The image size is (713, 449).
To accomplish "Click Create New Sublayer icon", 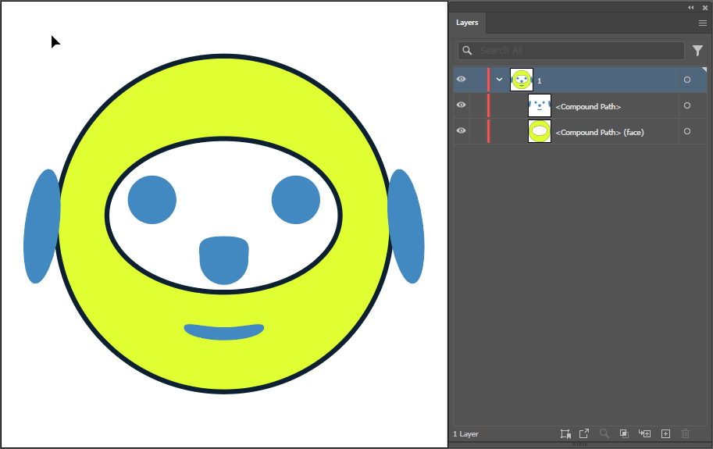I will [645, 433].
